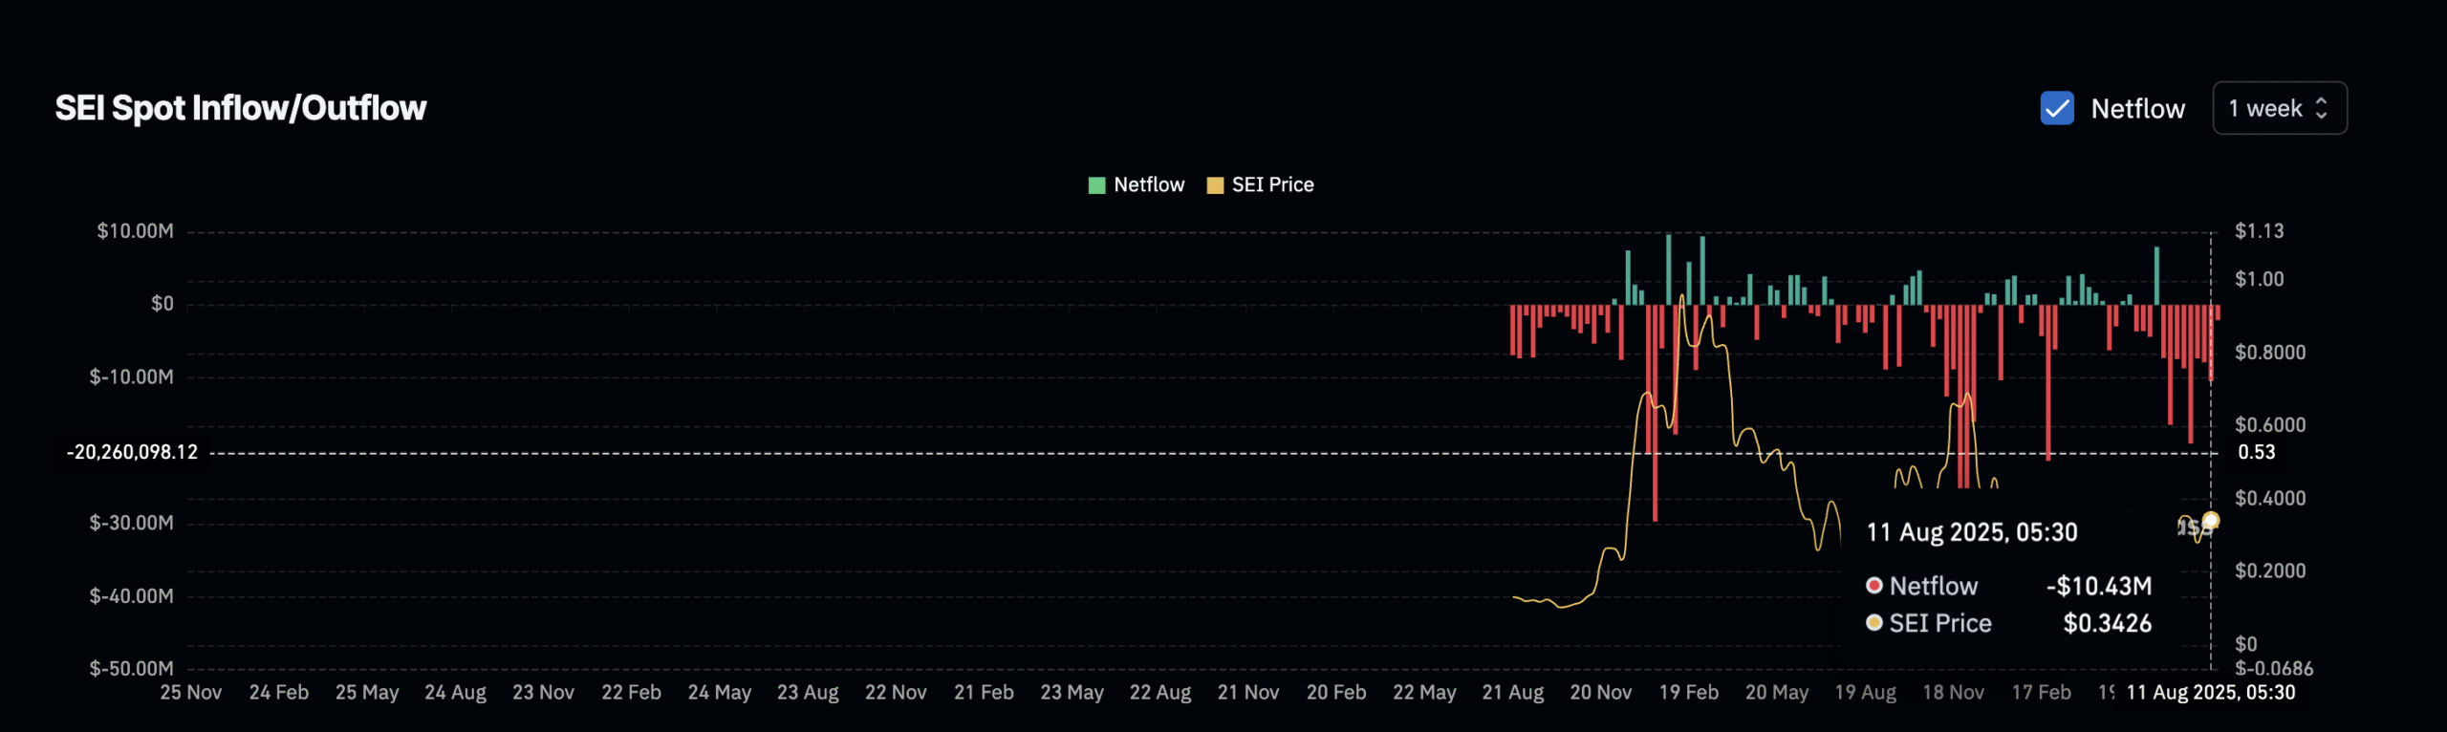The width and height of the screenshot is (2447, 732).
Task: Click the Netflow label beside the checkbox
Action: 2137,109
